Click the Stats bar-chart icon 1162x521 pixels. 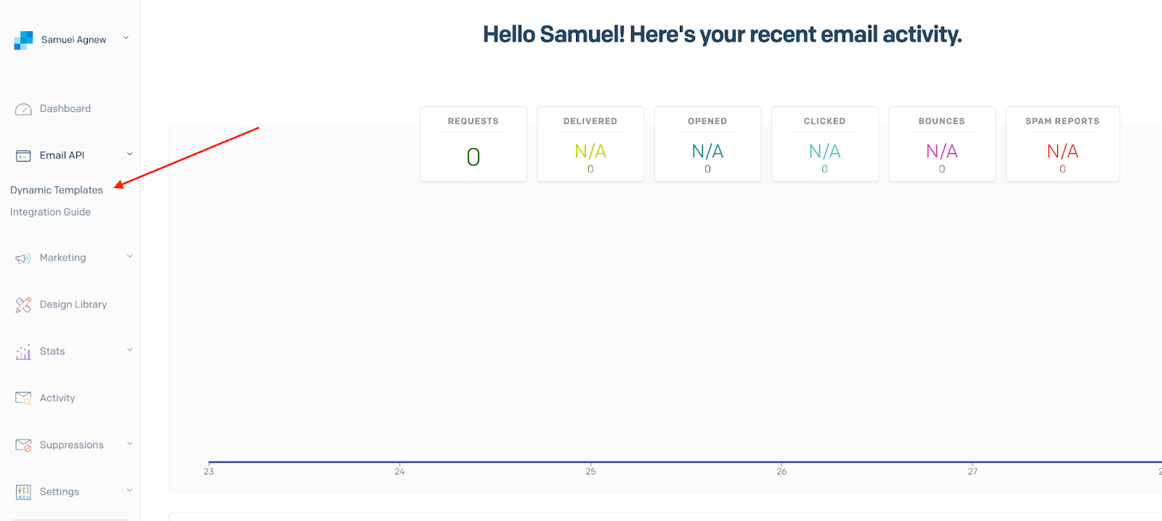click(23, 351)
